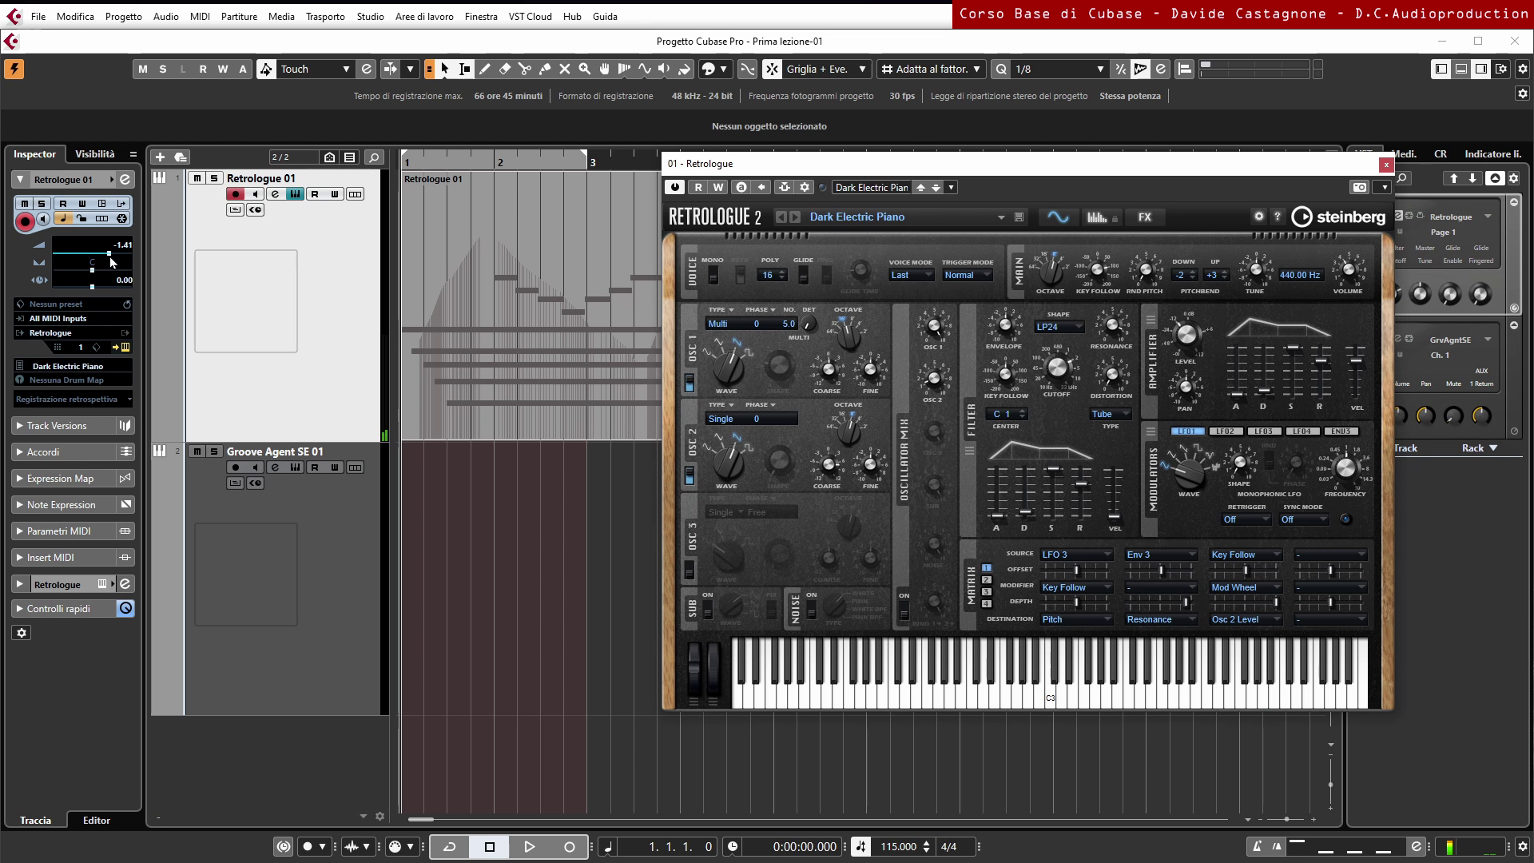Viewport: 1534px width, 863px height.
Task: Open the Aree di lavoro menu
Action: (x=424, y=16)
